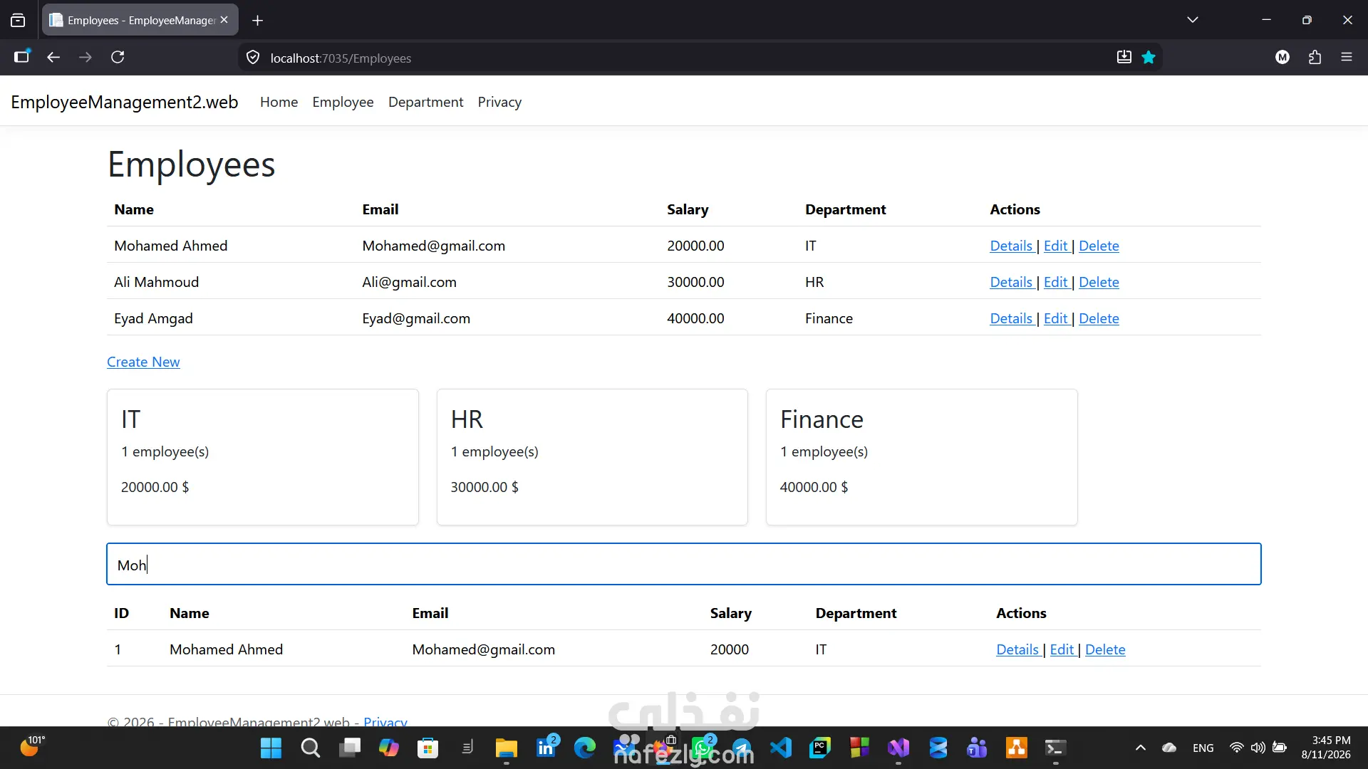
Task: Delete Mohamed Ahmed in the top table
Action: coord(1099,246)
